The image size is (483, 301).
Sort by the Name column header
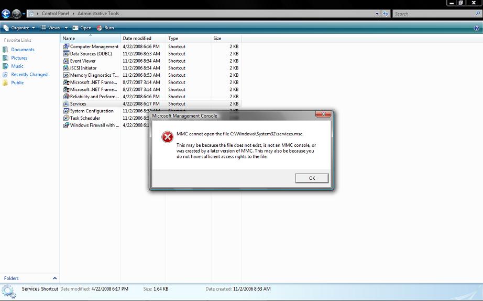point(90,38)
